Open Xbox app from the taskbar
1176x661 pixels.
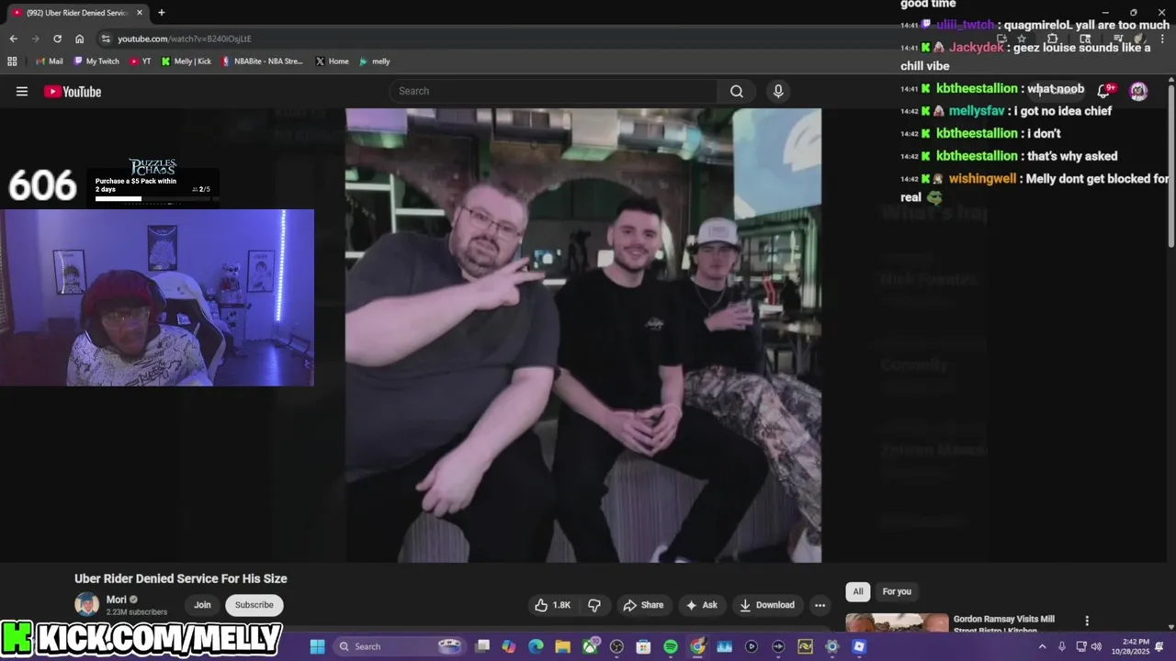(590, 646)
